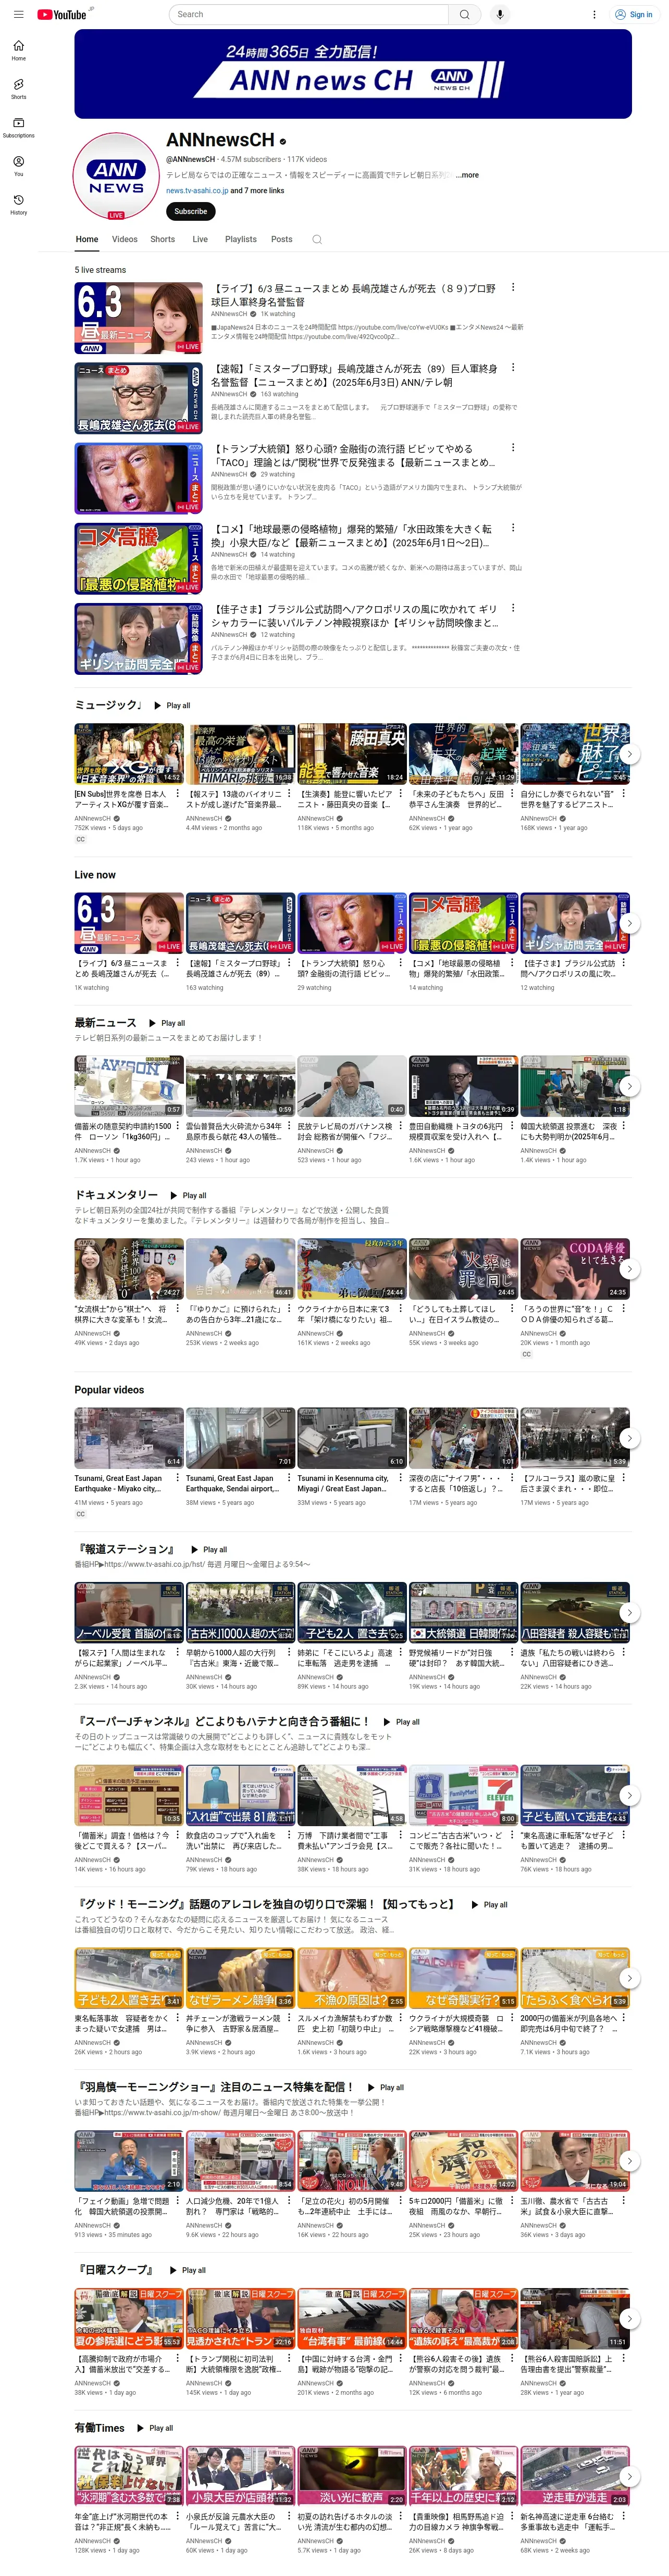Open news.tv-asahi.co.jp channel link
Viewport: 669px width, 2576px height.
(197, 190)
